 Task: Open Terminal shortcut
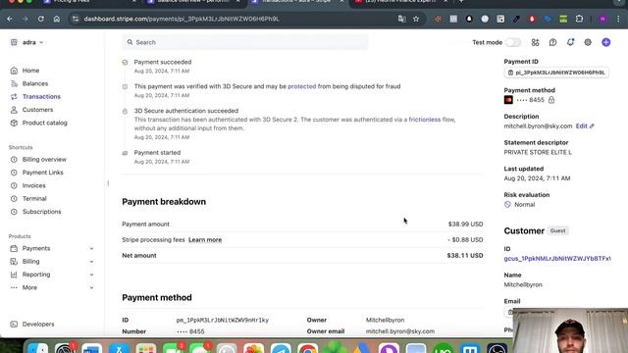click(x=34, y=198)
